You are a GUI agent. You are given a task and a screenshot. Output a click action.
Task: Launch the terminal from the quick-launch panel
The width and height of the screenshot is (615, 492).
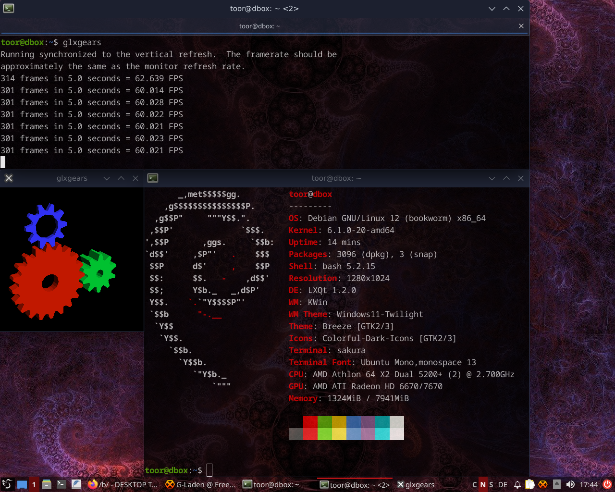(61, 484)
